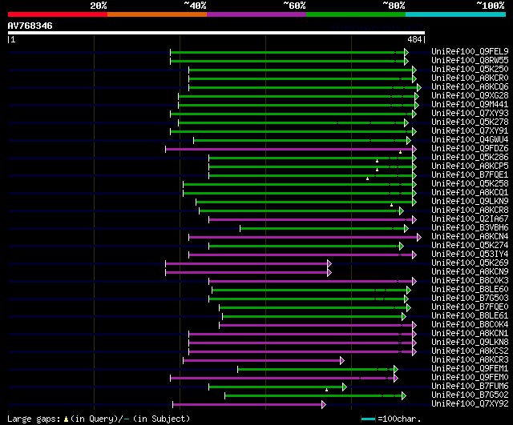Select the UniRef100_Q2IA67 label
Image resolution: width=513 pixels, height=425 pixels.
tap(470, 219)
